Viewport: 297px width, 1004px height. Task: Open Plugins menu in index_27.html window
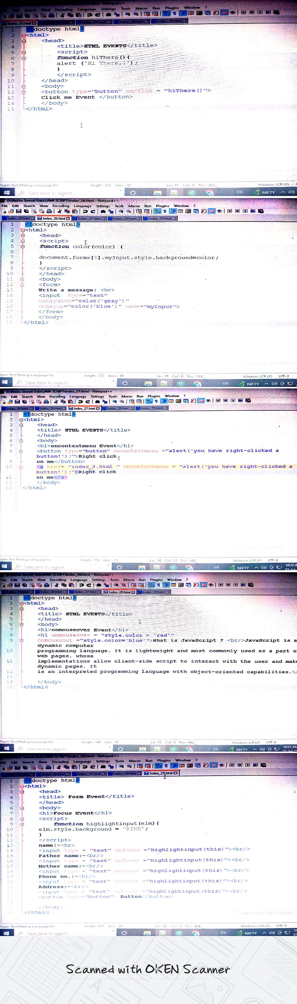(x=154, y=396)
